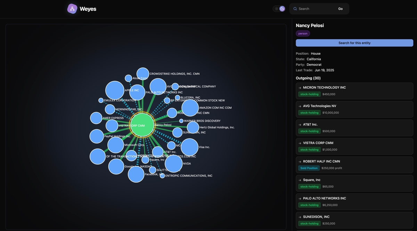Image resolution: width=417 pixels, height=231 pixels.
Task: Click the person badge under Nancy Pelosi
Action: click(303, 33)
